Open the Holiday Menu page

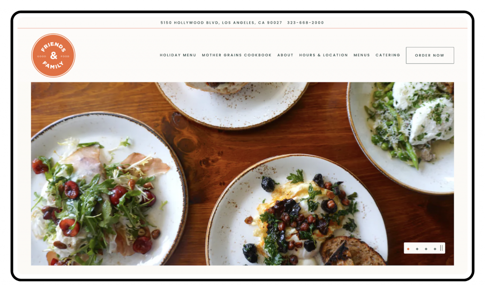(x=178, y=55)
